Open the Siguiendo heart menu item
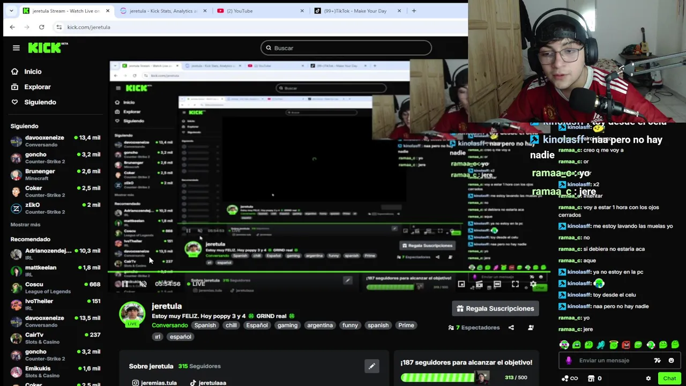 coord(34,102)
